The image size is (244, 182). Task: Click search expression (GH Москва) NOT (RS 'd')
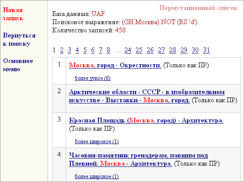(159, 22)
